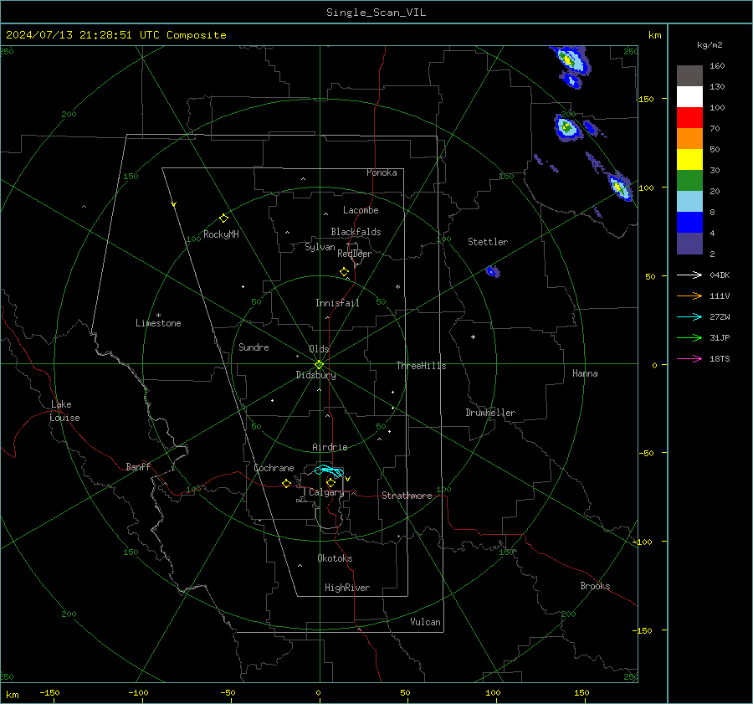The width and height of the screenshot is (753, 704).
Task: Click the green 30 legend swatch
Action: (x=689, y=181)
